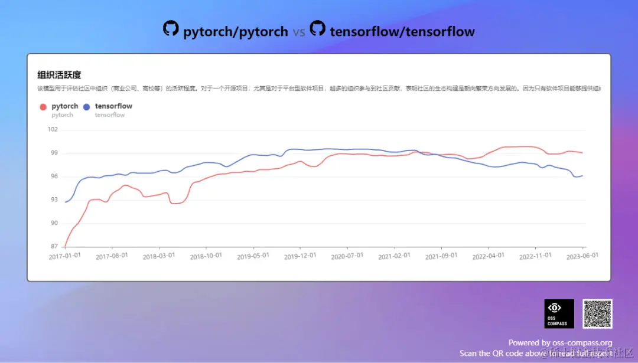This screenshot has width=638, height=363.
Task: Click the 2017-01-01 x-axis label
Action: 65,256
